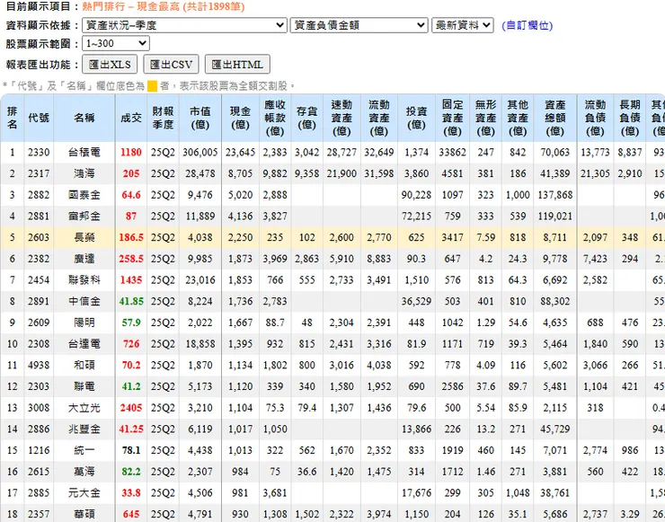Export report with 匯出HTML button
Viewport: 665px width, 522px height.
tap(237, 65)
